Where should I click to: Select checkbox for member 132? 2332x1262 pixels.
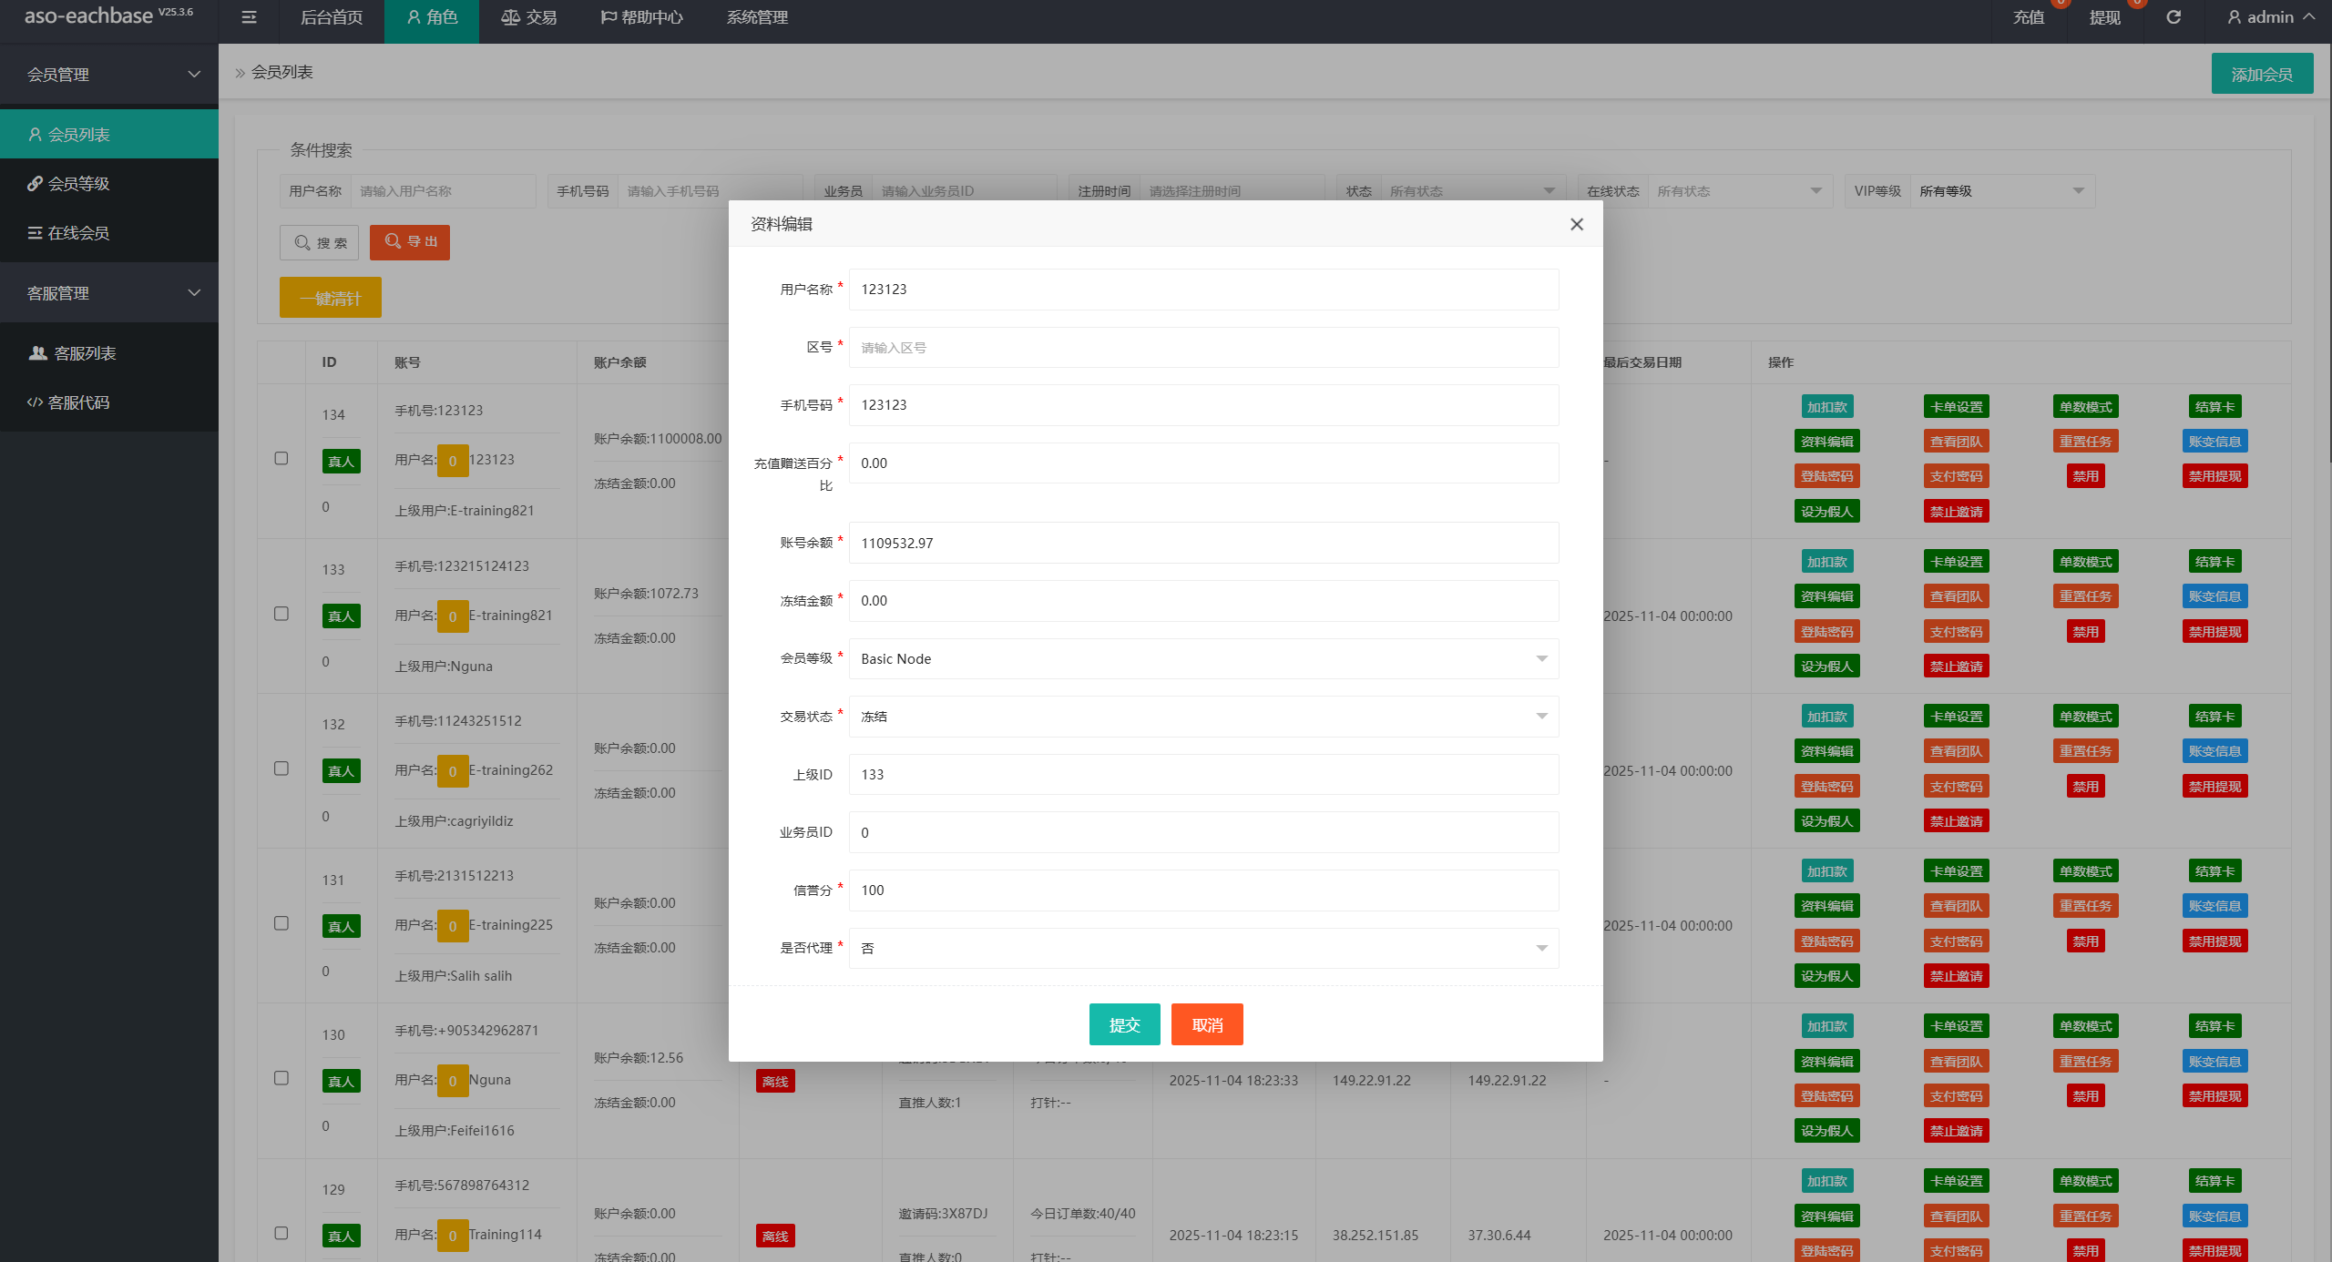tap(281, 768)
